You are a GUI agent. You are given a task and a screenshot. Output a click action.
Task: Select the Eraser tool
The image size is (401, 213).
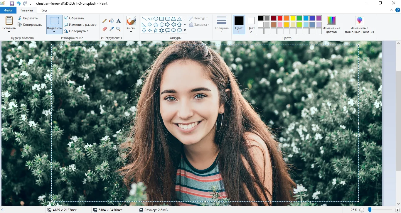point(105,29)
